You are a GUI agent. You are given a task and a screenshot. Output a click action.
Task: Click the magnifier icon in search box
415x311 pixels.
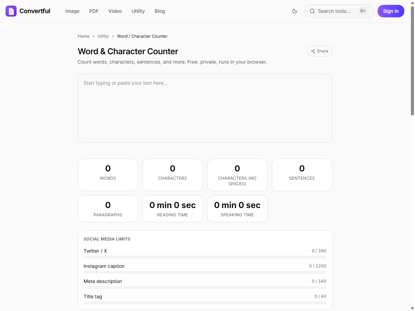point(312,11)
